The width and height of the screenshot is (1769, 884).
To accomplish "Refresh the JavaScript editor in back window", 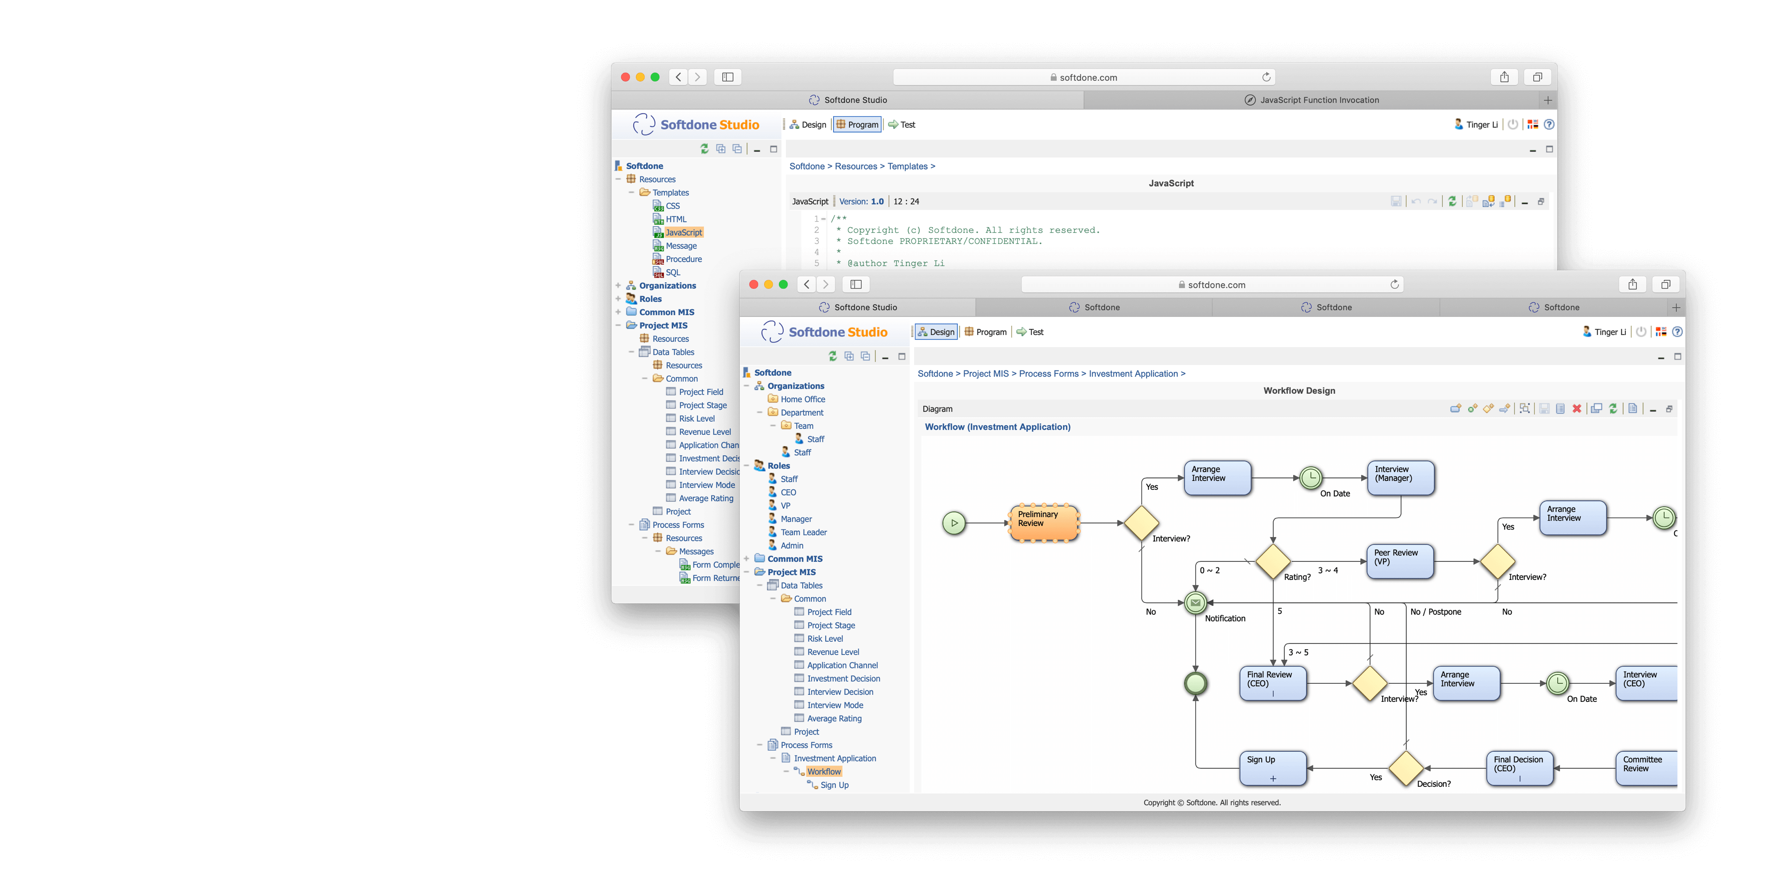I will (1452, 202).
